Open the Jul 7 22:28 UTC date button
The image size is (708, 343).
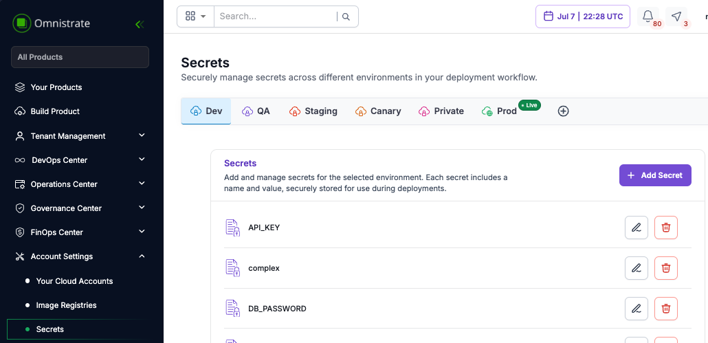tap(582, 16)
